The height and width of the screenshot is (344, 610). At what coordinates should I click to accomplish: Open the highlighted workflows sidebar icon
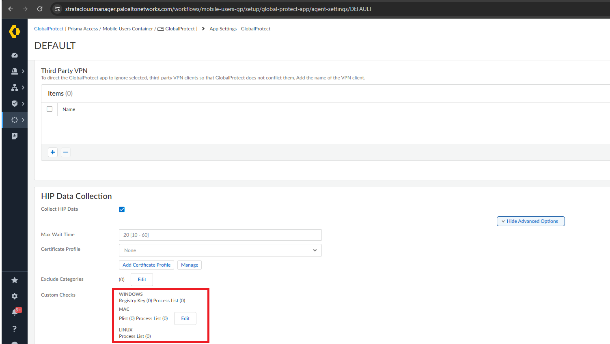point(15,120)
